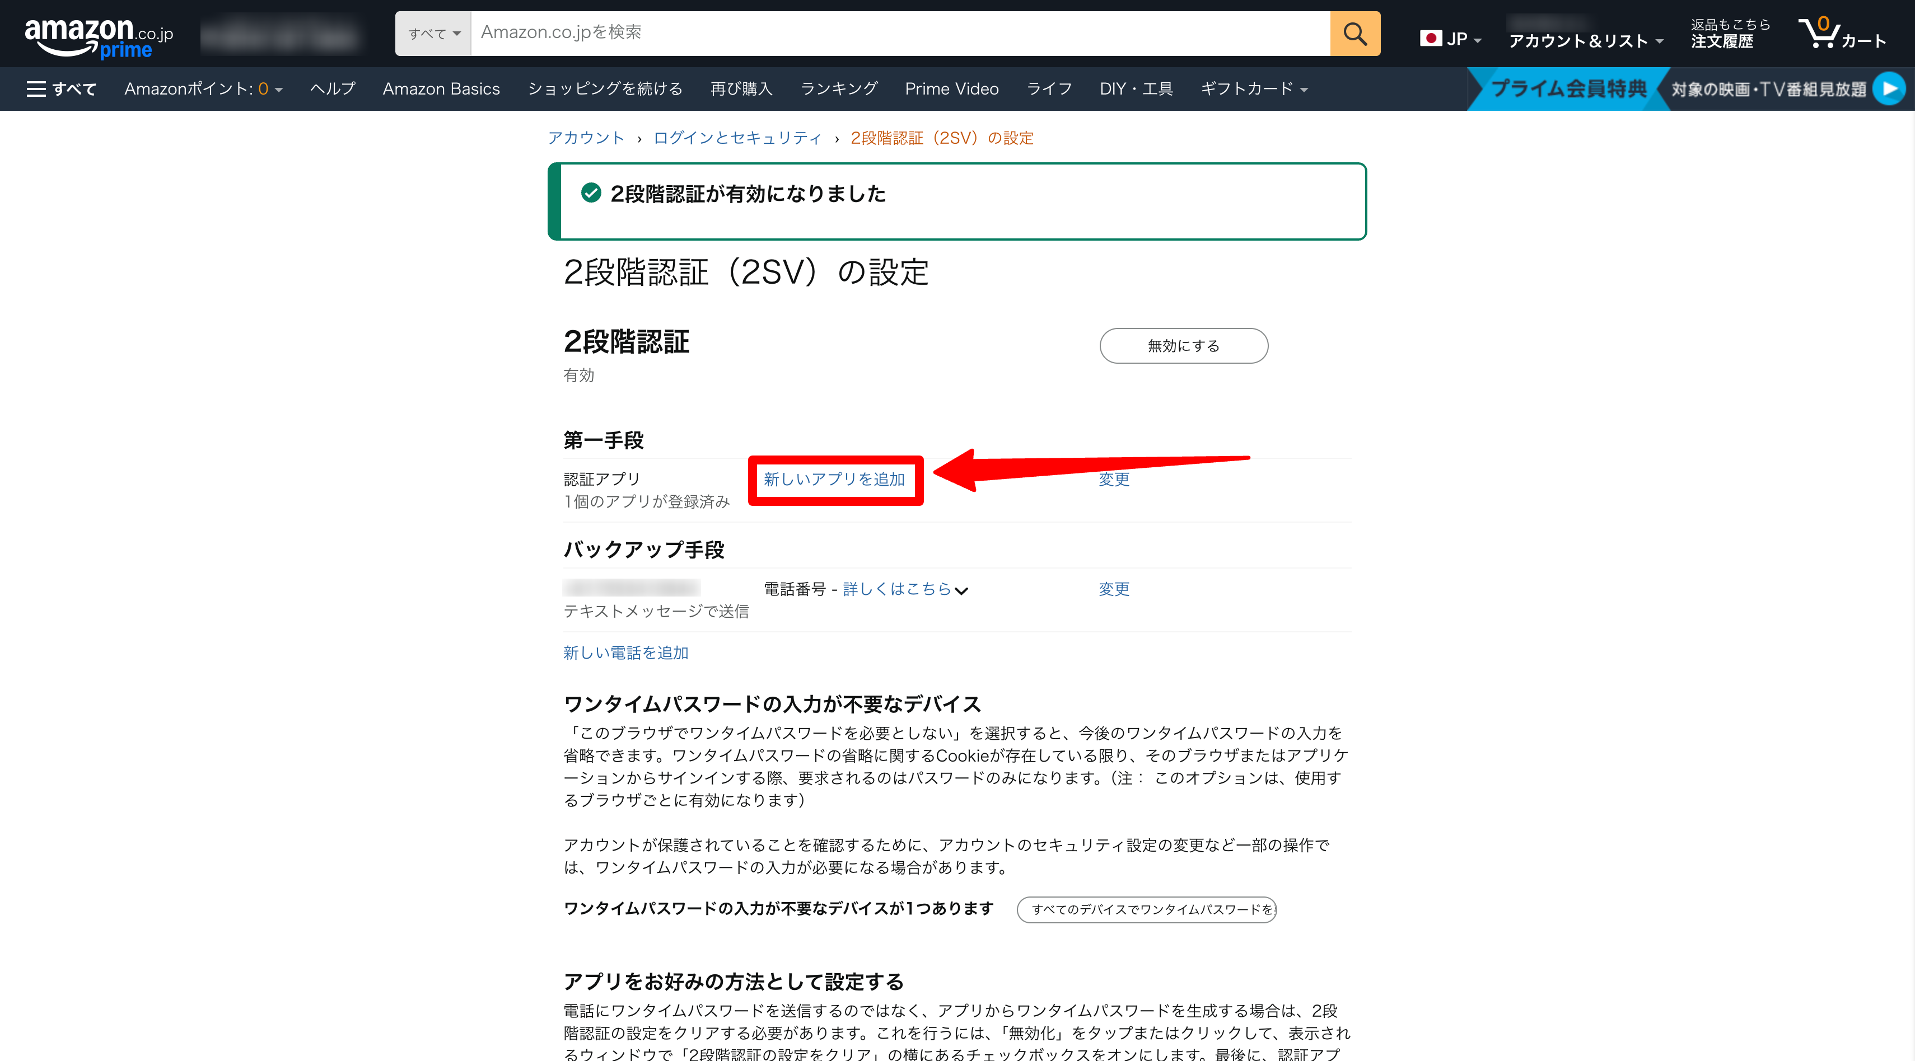Select ショッピングを続ける nav item

[604, 89]
